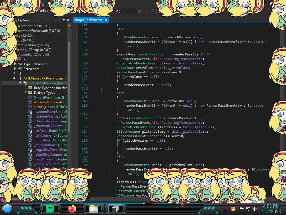The height and width of the screenshot is (215, 286).
Task: Click the _fastBlurPass field icon
Action: (30, 159)
